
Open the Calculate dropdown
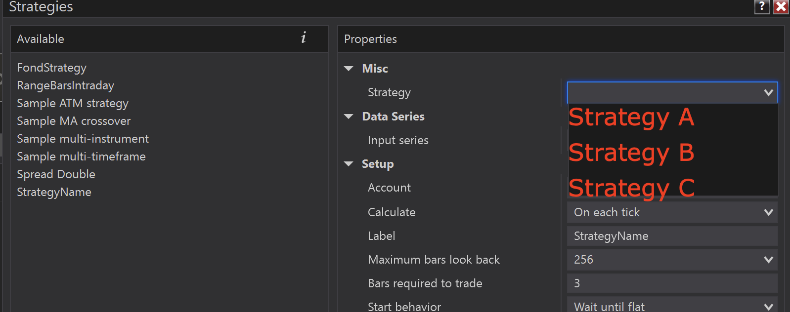pyautogui.click(x=768, y=212)
